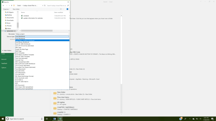This screenshot has width=216, height=121.
Task: Collapse the Save as type combo box
Action: [68, 37]
